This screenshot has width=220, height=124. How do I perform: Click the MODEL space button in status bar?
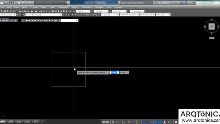tap(106, 122)
